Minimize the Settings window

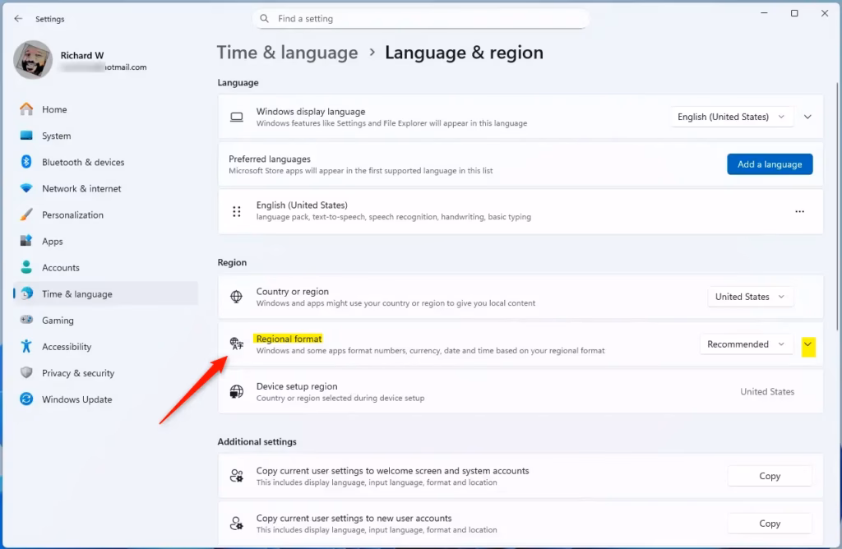coord(764,13)
